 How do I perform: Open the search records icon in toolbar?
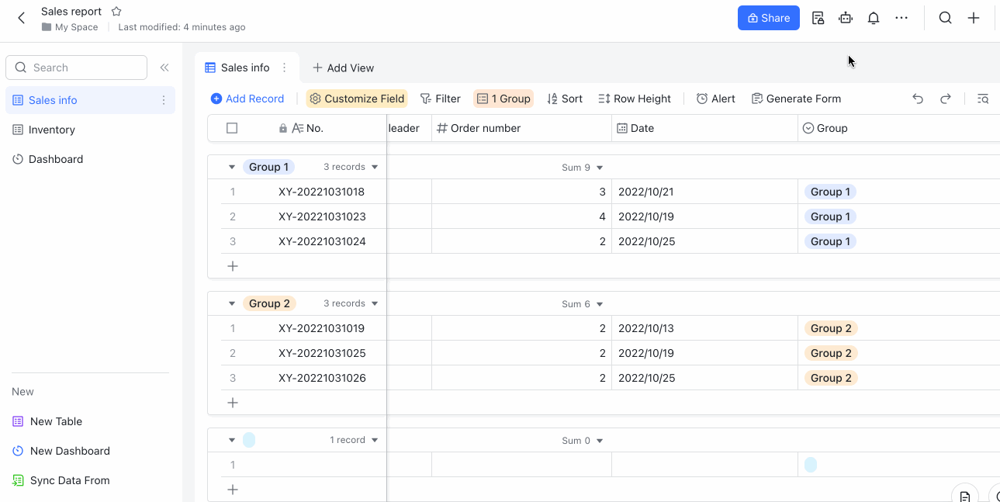pyautogui.click(x=982, y=99)
